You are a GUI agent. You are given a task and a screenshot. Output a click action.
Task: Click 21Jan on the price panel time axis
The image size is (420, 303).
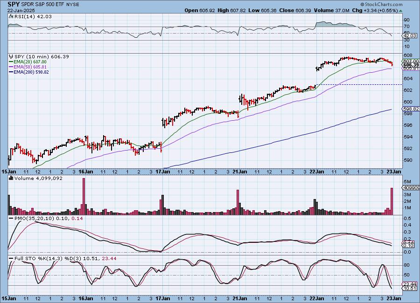tap(240, 172)
